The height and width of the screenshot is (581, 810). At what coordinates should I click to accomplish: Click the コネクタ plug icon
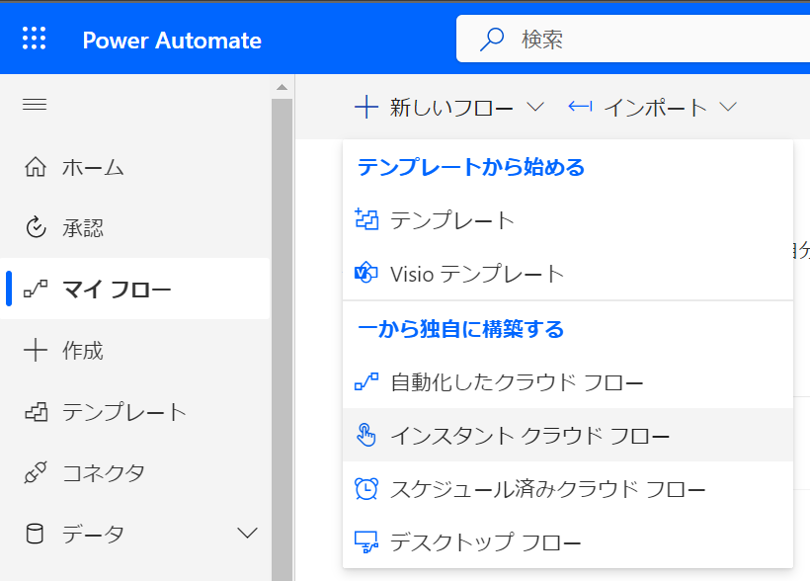coord(36,472)
